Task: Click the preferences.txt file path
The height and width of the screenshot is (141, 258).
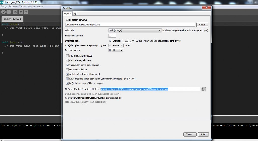Action: click(x=93, y=98)
